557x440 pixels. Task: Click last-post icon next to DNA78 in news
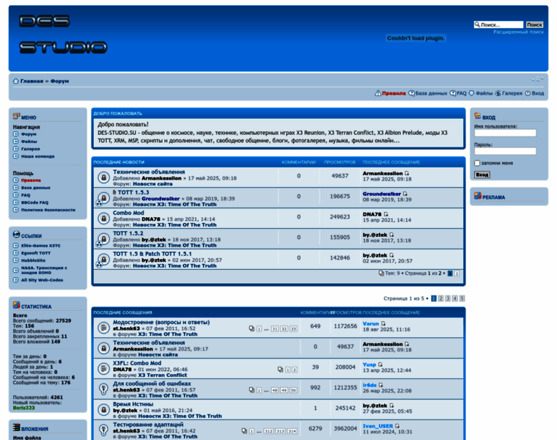(386, 214)
